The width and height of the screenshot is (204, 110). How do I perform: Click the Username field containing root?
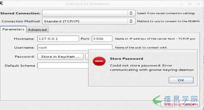coord(75,48)
